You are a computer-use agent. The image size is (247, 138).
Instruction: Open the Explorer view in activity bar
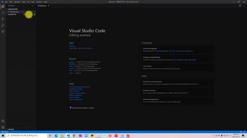tap(3, 7)
